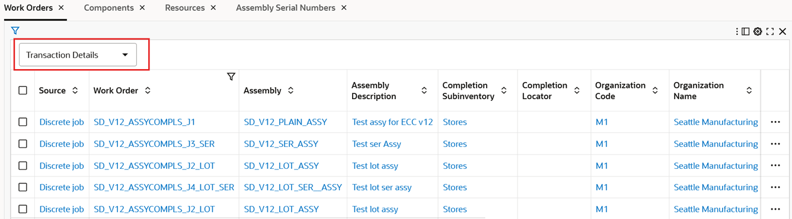This screenshot has height=219, width=792.
Task: Sort by Organization Name column arrows
Action: point(749,90)
